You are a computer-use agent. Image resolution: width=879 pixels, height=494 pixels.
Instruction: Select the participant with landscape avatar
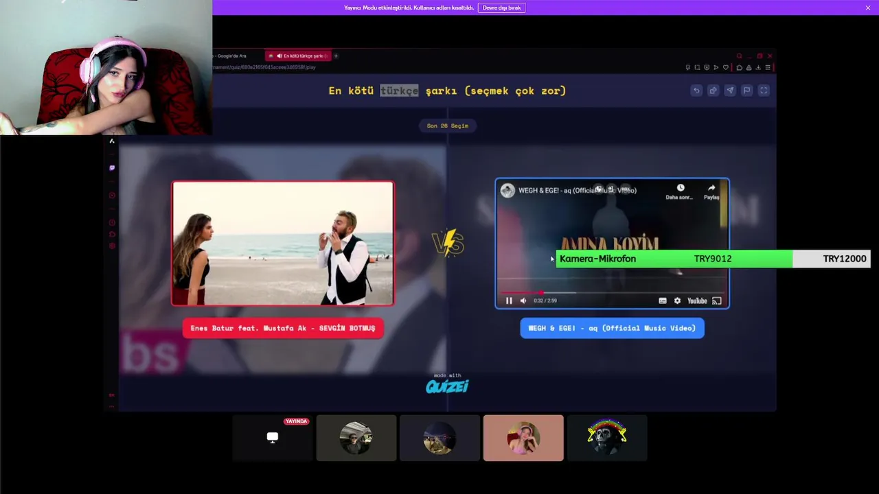click(439, 438)
